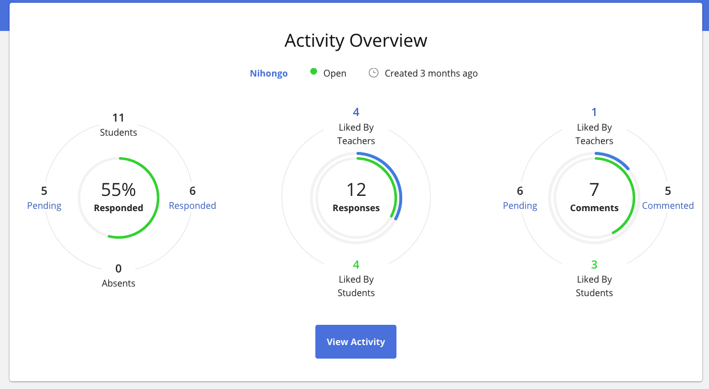The width and height of the screenshot is (709, 389).
Task: Open the Pending students link
Action: [44, 205]
